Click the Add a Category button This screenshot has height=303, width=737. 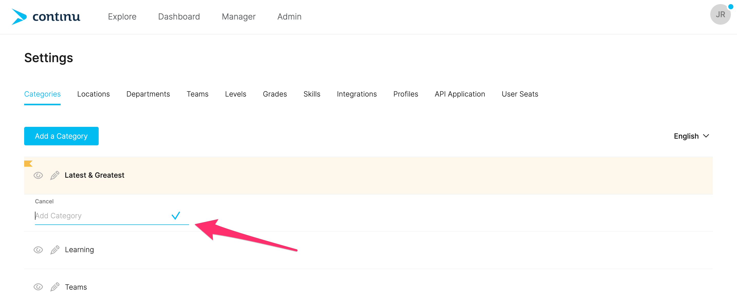pyautogui.click(x=61, y=136)
